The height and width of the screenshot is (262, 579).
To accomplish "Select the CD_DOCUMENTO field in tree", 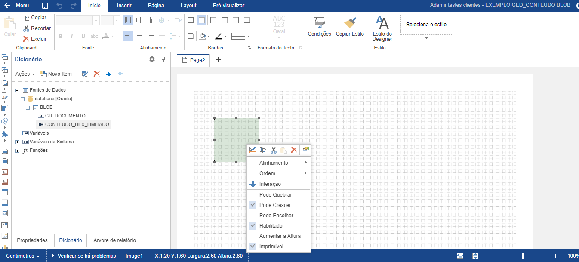I will pyautogui.click(x=65, y=116).
